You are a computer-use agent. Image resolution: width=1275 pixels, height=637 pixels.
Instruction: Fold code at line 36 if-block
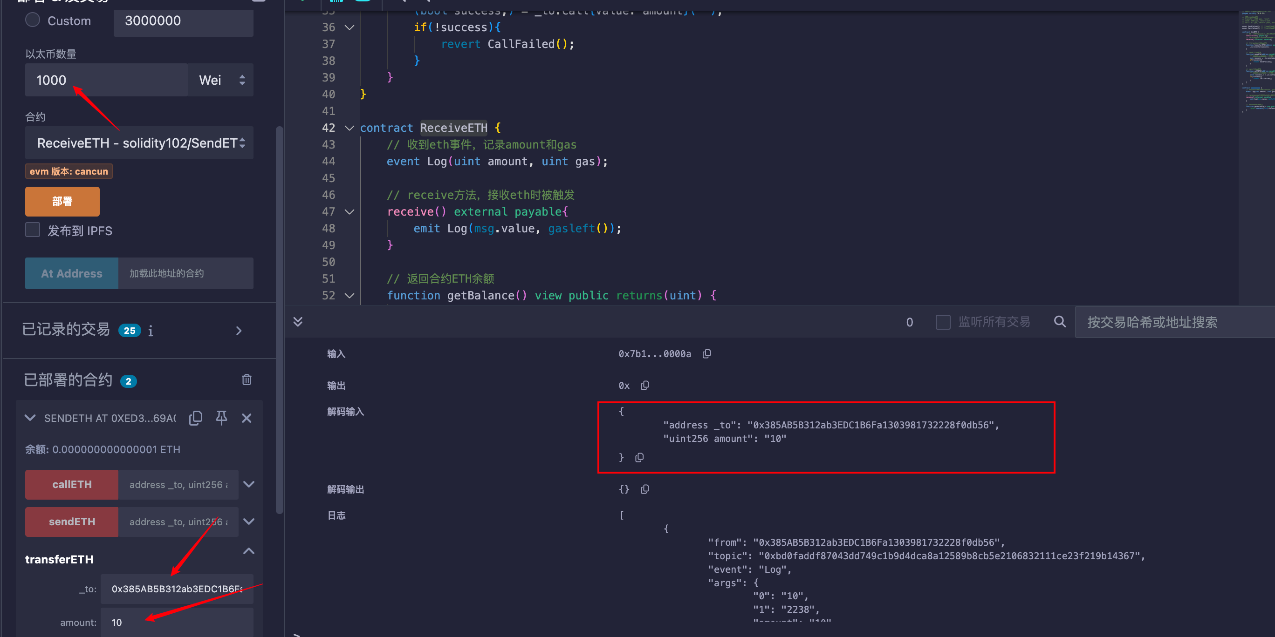tap(350, 27)
